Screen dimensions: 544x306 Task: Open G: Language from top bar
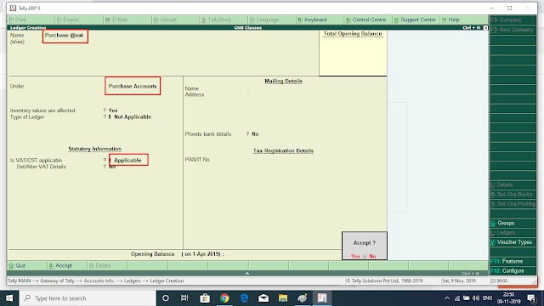click(272, 20)
